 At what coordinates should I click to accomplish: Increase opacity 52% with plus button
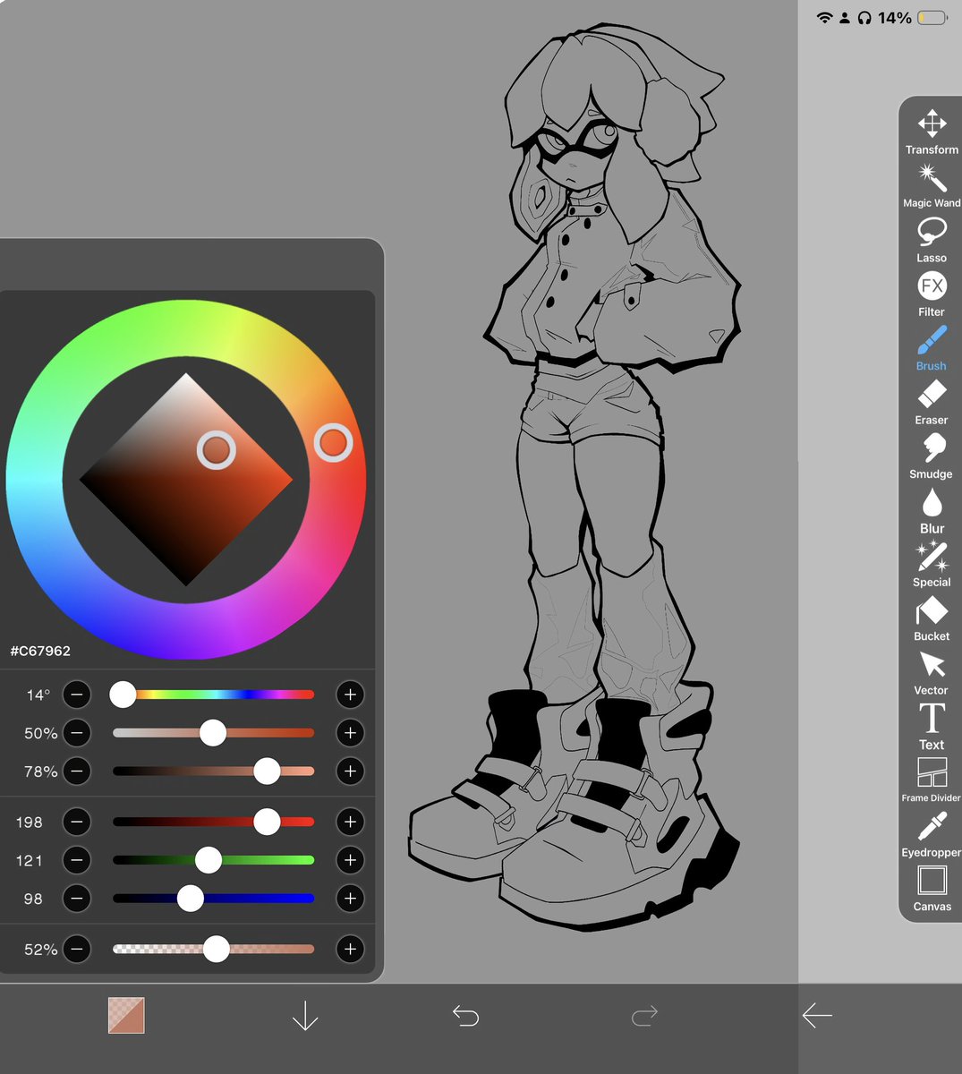[350, 949]
